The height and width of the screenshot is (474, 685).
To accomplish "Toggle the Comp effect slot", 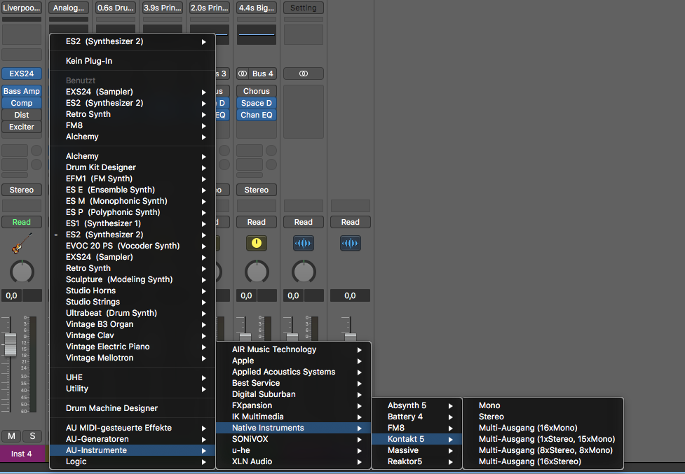I will pos(22,103).
